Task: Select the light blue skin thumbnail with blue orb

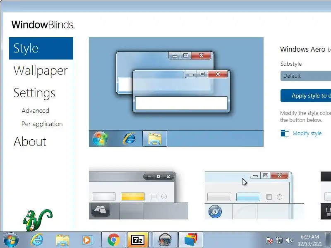Action: click(254, 195)
